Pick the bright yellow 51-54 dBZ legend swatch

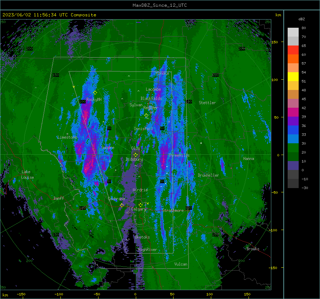click(293, 77)
